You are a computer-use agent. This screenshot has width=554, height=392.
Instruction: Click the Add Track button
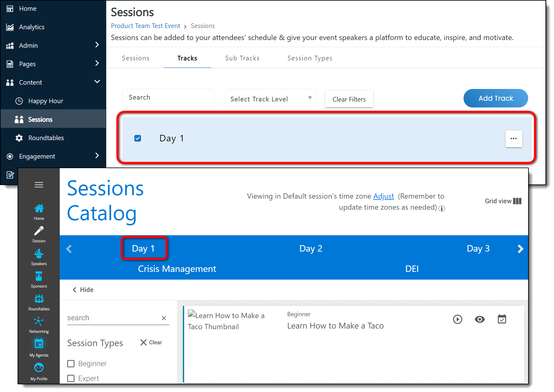point(495,98)
